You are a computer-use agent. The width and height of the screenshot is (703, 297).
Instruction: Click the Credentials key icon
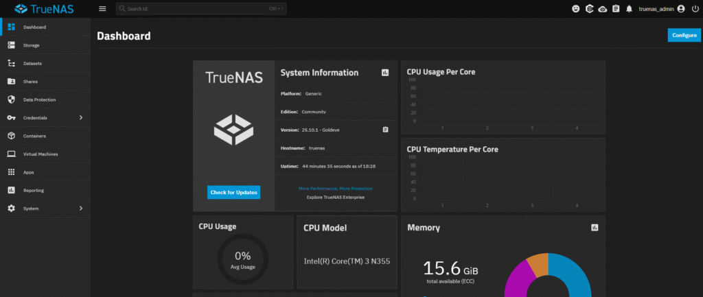pyautogui.click(x=12, y=118)
